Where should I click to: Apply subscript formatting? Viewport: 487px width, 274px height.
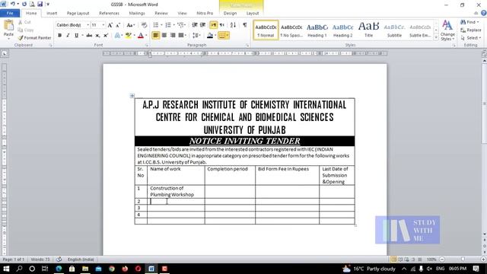pyautogui.click(x=97, y=36)
